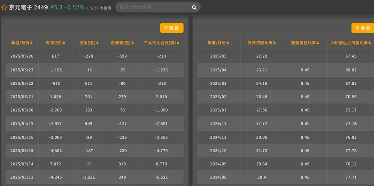Viewport: 374px width, 186px height.
Task: Click the -0.52% price change
Action: [x=75, y=7]
